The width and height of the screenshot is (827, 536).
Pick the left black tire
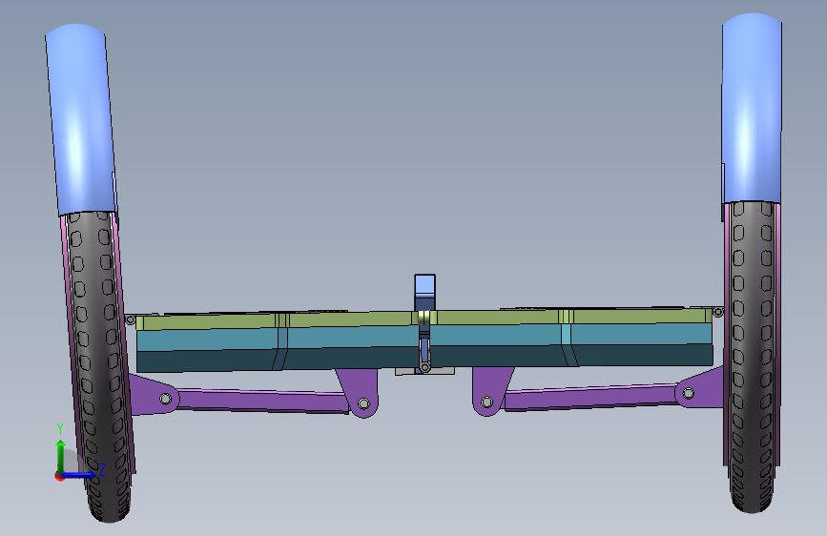[x=99, y=366]
